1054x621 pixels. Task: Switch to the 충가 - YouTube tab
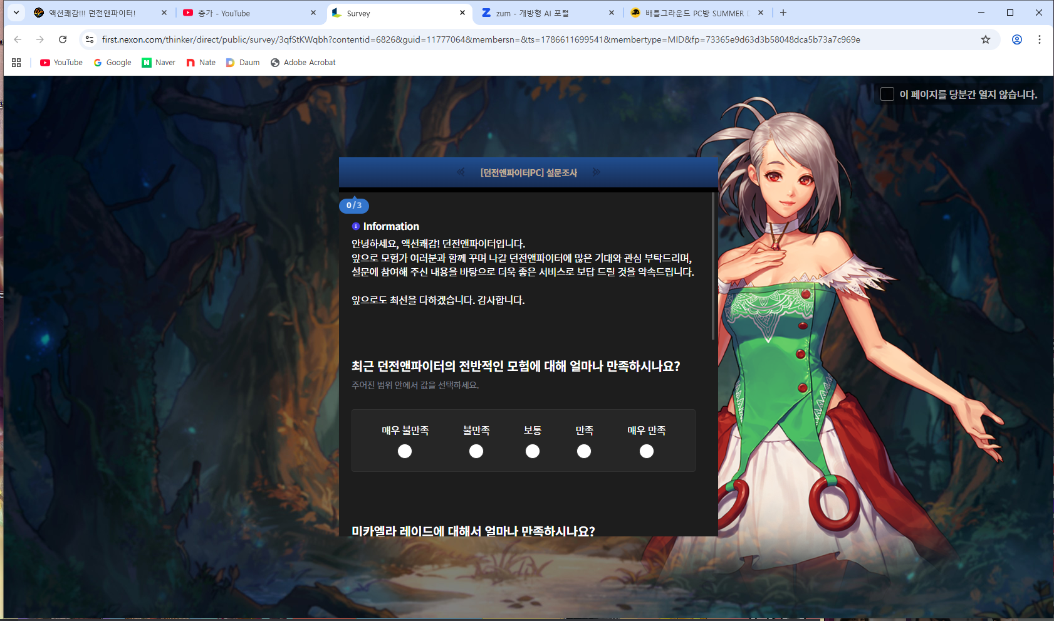coord(249,13)
